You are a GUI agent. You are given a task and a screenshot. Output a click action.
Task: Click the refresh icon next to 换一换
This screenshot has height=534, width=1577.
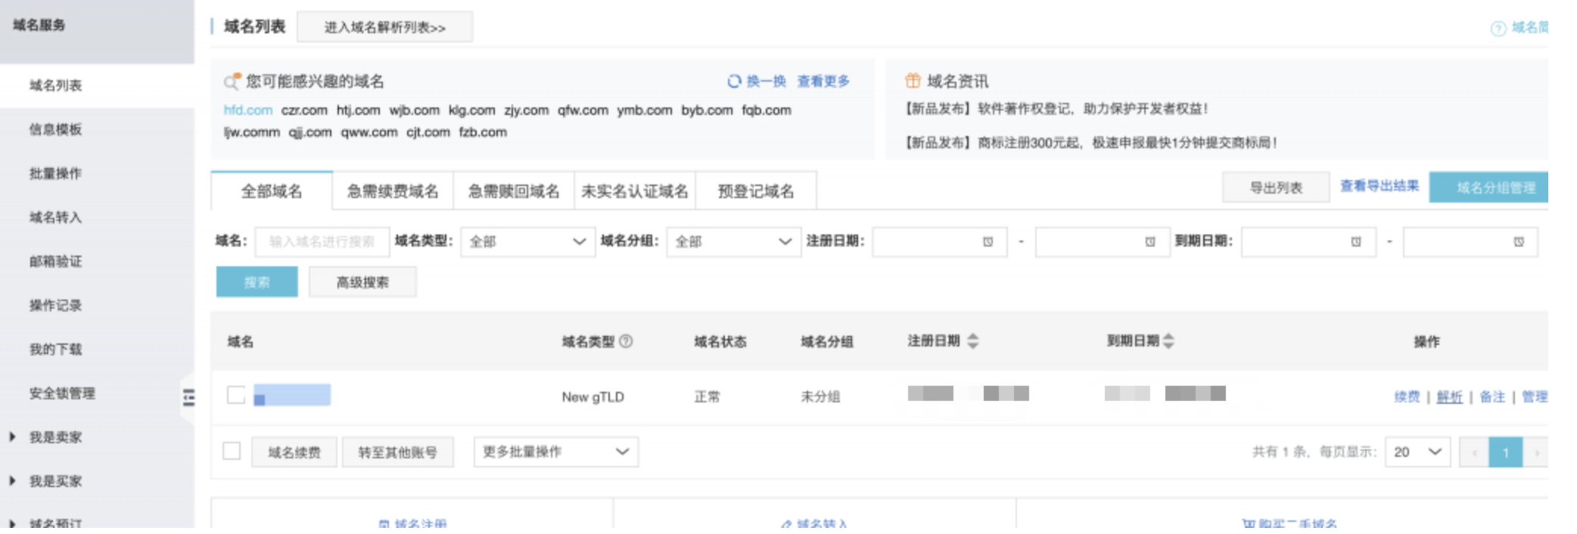[734, 81]
